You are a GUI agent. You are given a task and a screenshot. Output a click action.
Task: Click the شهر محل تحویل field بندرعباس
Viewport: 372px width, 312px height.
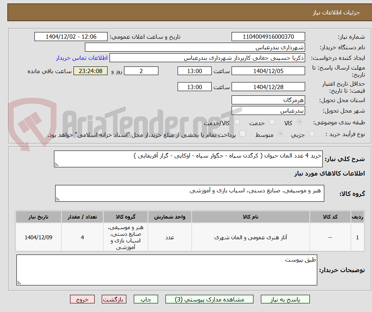pyautogui.click(x=268, y=111)
